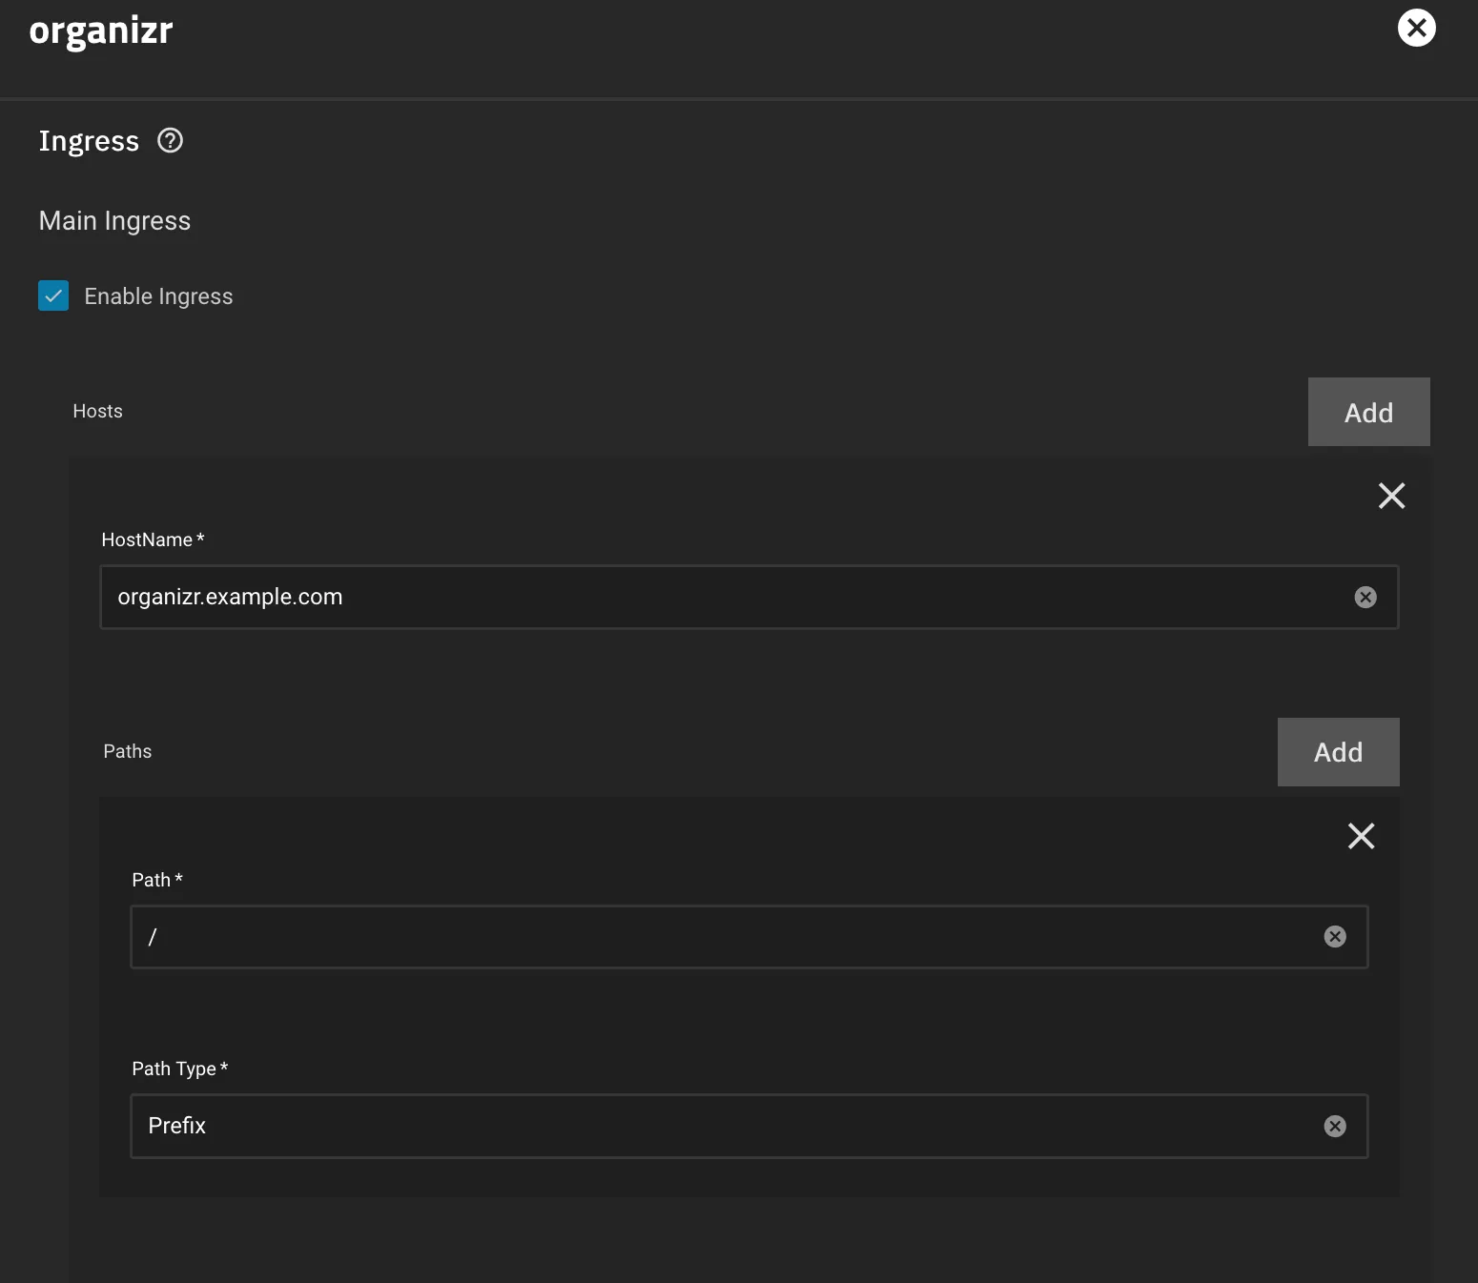
Task: Remove the organizr.example.com host entry
Action: click(x=1391, y=496)
